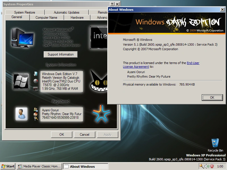Viewport: 227px width, 170px height.
Task: Switch to the Hardware tab
Action: (x=77, y=18)
